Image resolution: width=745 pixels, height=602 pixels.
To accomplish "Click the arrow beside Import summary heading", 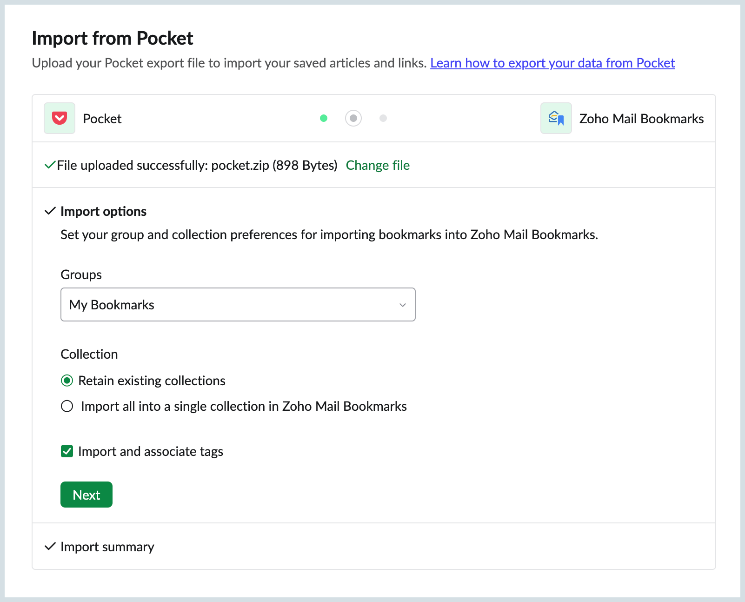I will click(50, 547).
